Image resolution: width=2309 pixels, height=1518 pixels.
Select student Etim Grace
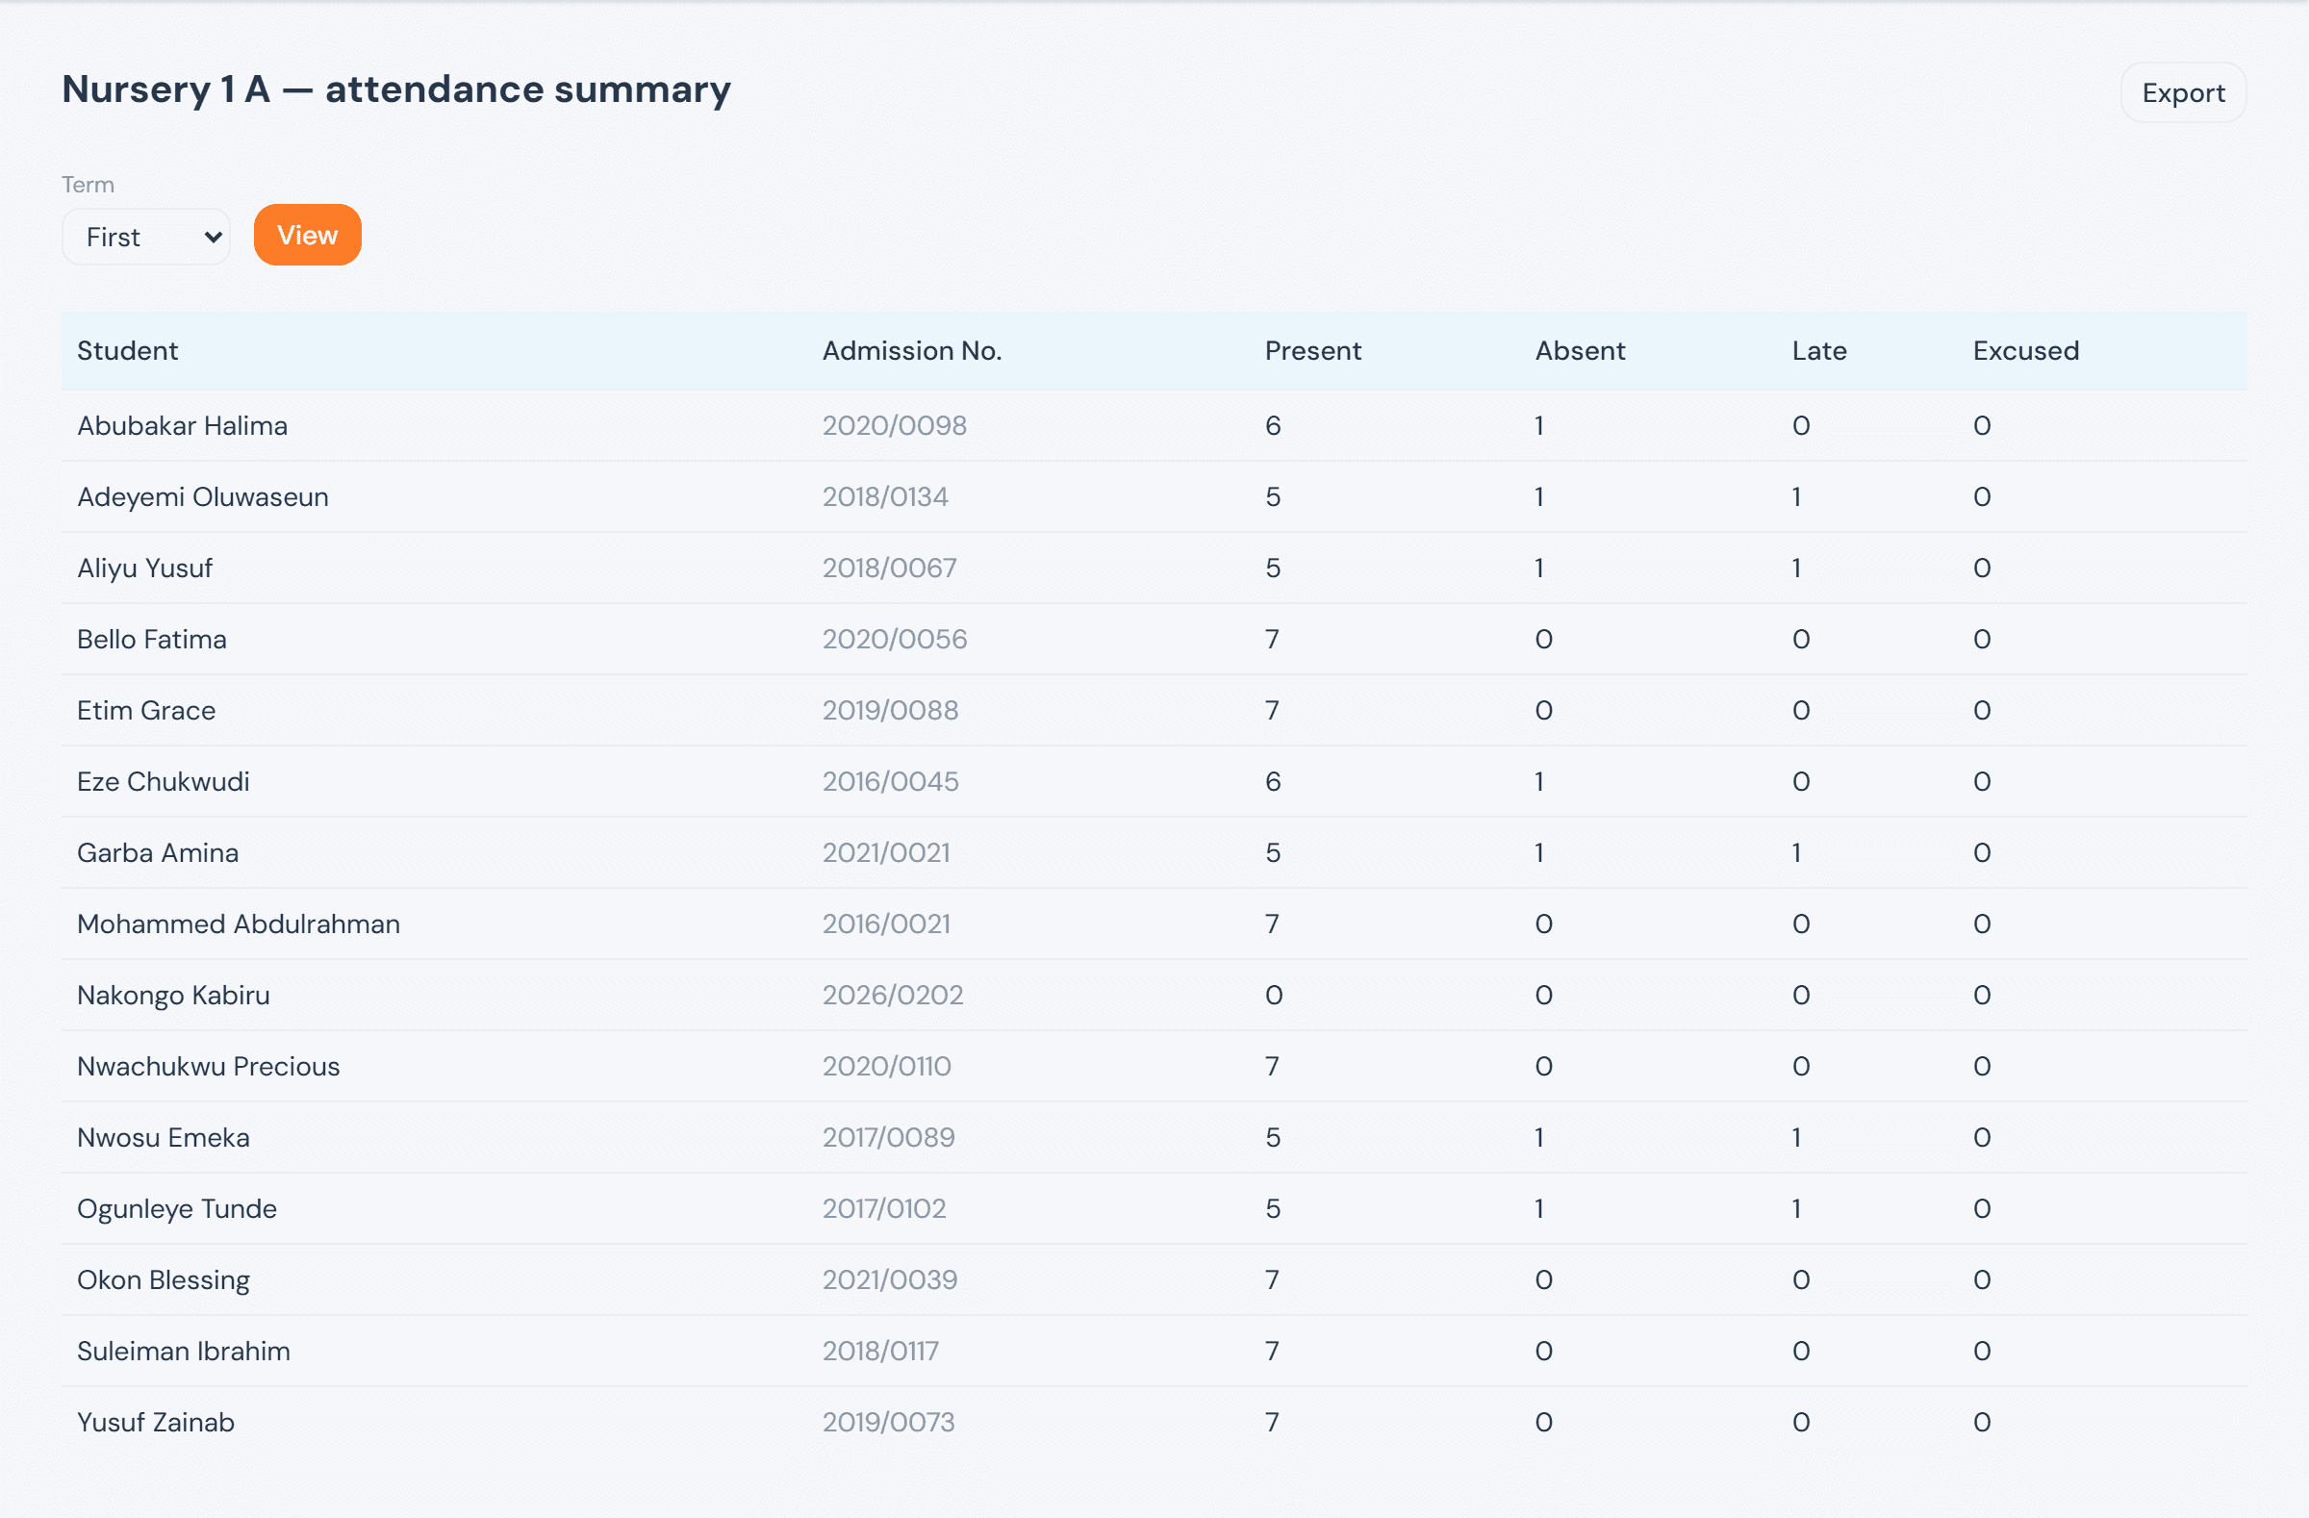146,710
